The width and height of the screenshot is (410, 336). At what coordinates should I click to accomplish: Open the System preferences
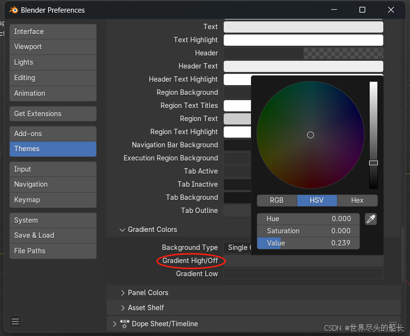click(53, 220)
